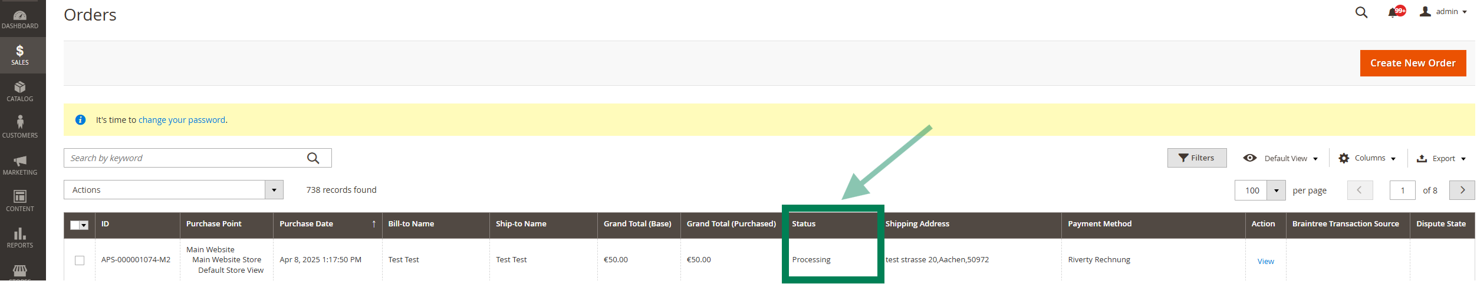Screen dimensions: 1477x284
Task: Open the Default View bookmark dropdown
Action: (1280, 158)
